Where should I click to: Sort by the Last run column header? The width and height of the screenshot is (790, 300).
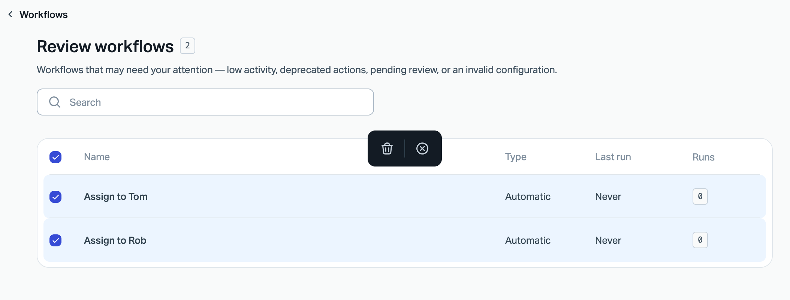[613, 157]
